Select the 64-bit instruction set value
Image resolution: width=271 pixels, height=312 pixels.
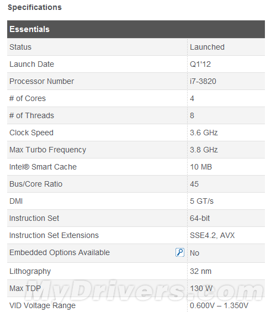click(x=200, y=218)
